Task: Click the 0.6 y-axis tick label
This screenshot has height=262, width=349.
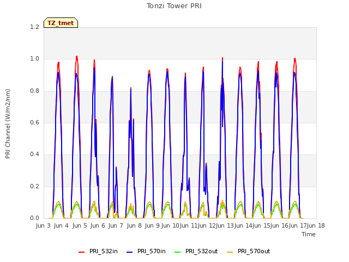Action: coord(34,122)
